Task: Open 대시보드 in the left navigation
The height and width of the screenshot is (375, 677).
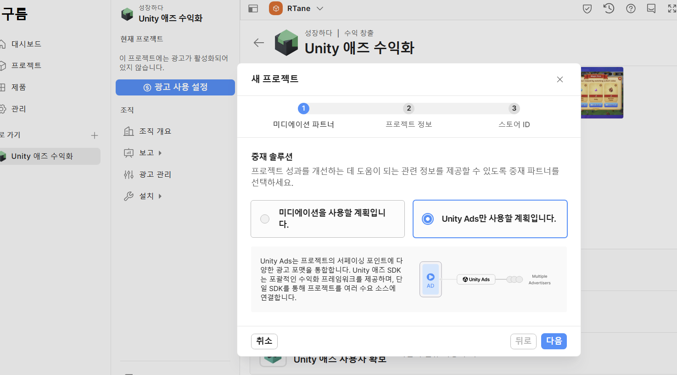Action: coord(26,44)
